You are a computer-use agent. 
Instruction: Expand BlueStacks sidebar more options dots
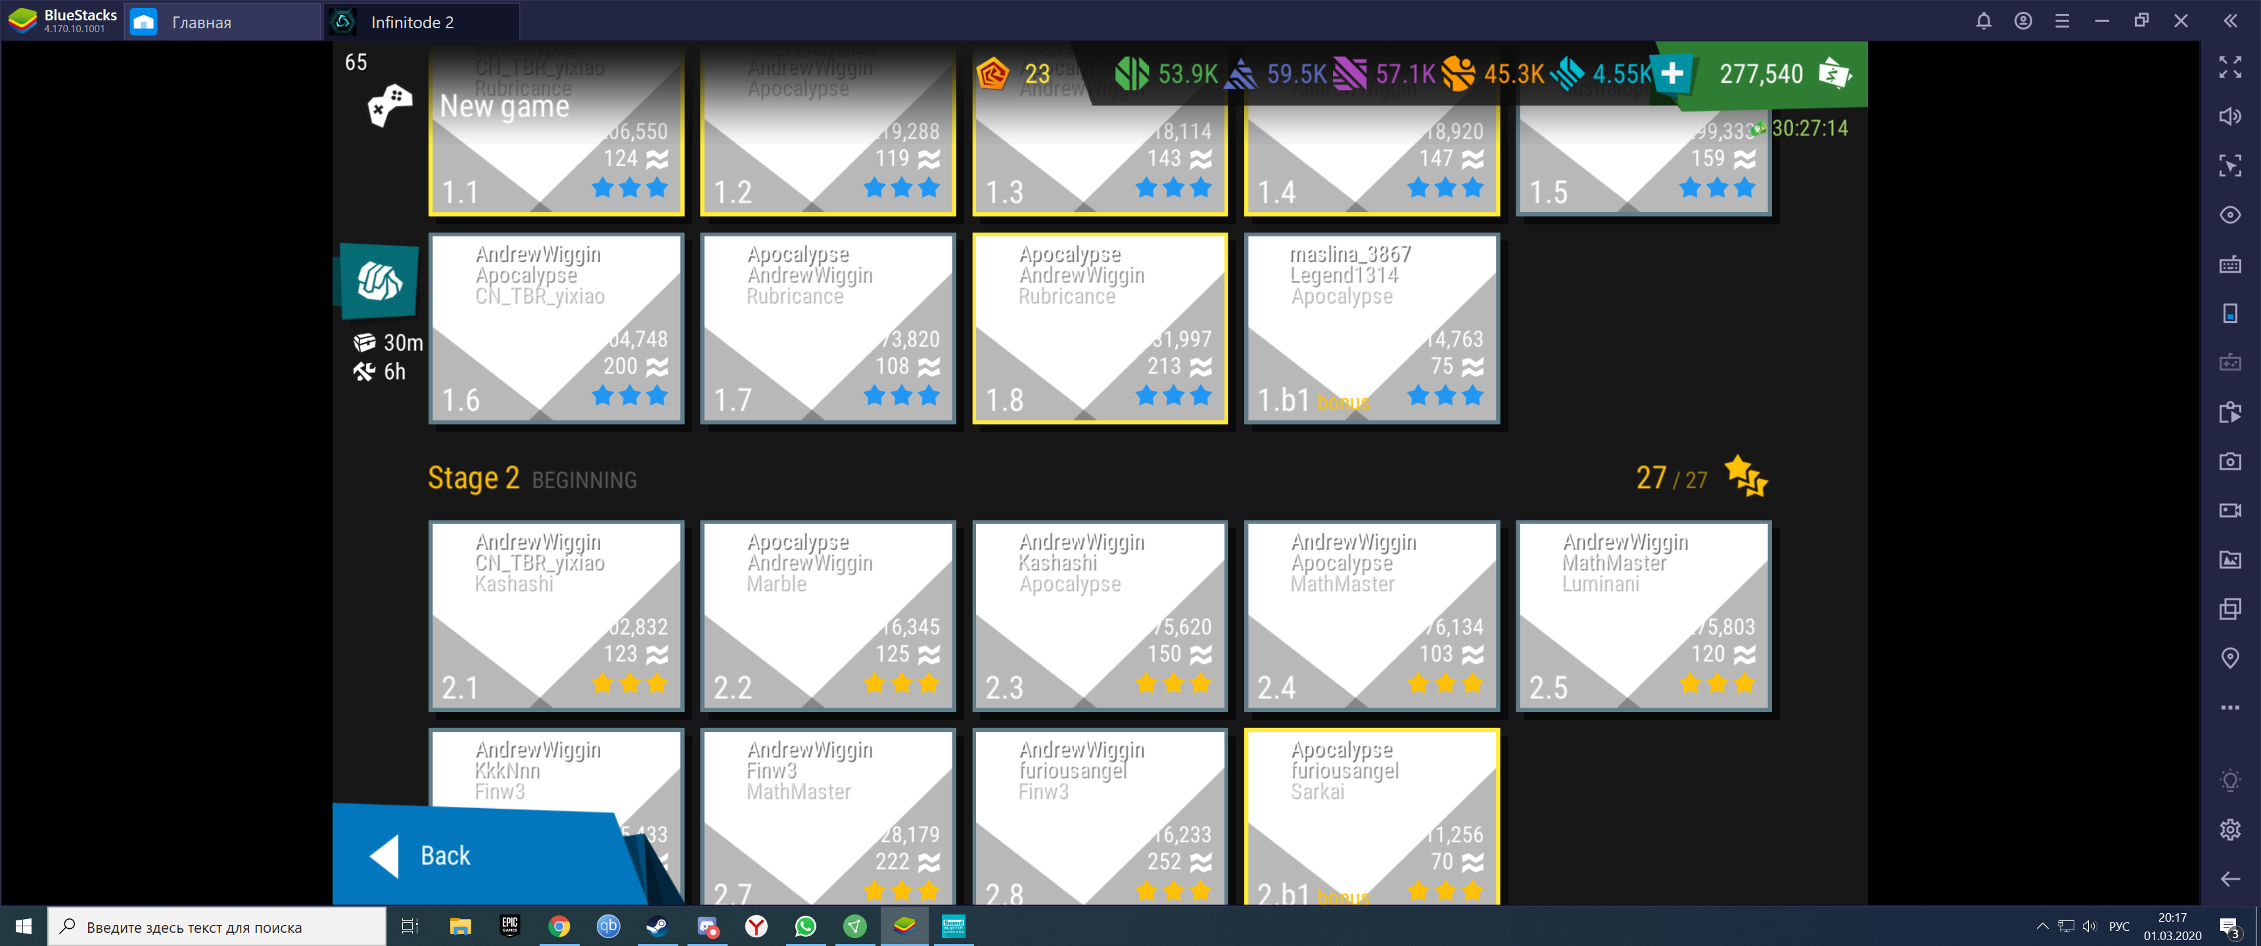click(x=2229, y=708)
